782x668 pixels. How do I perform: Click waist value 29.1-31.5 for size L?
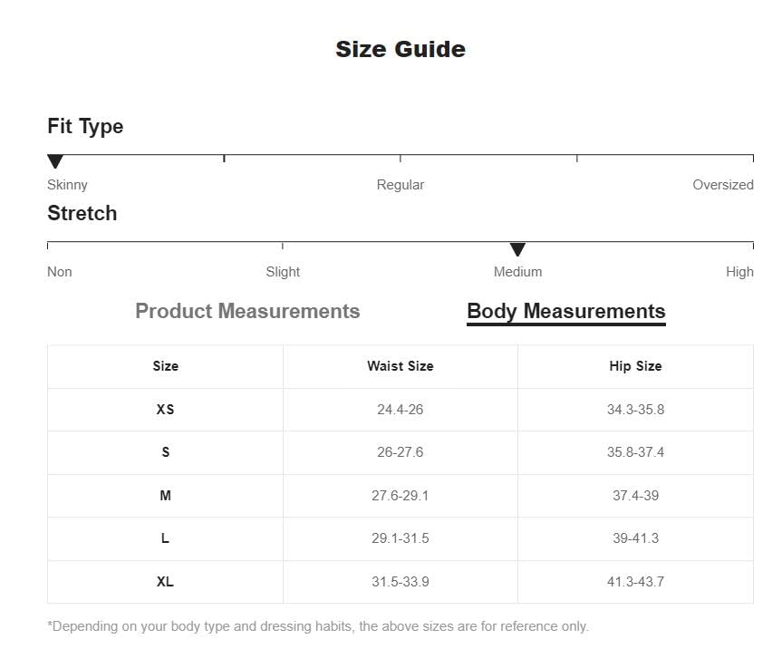(400, 538)
